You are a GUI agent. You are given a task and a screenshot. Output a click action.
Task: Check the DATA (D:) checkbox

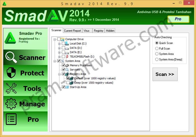click(x=63, y=48)
